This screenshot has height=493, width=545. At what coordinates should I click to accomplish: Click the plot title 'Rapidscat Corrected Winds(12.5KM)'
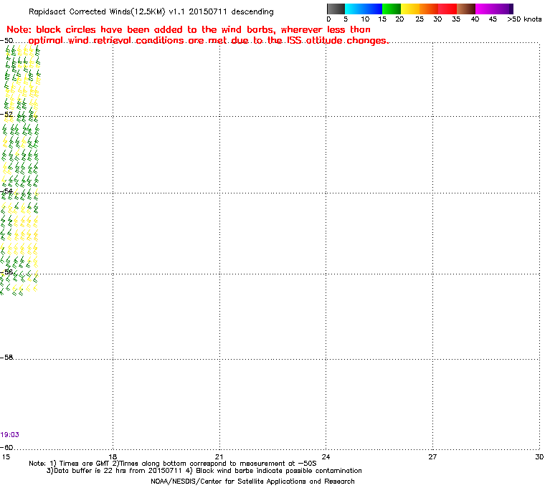97,11
